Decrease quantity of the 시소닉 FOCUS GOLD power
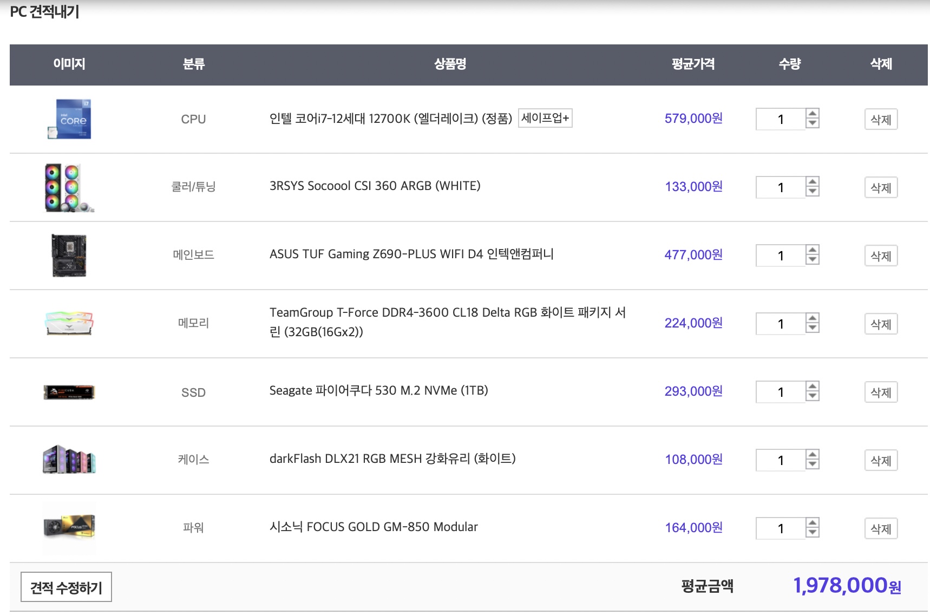The width and height of the screenshot is (930, 615). click(812, 533)
